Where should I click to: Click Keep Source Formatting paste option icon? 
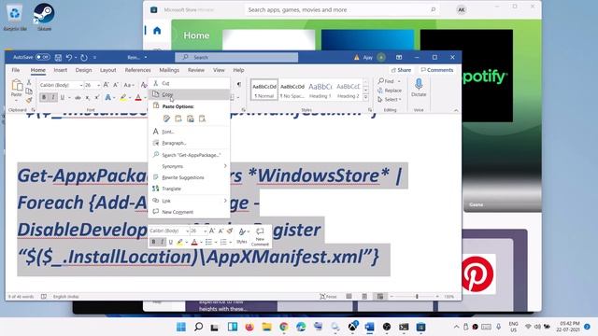click(166, 119)
